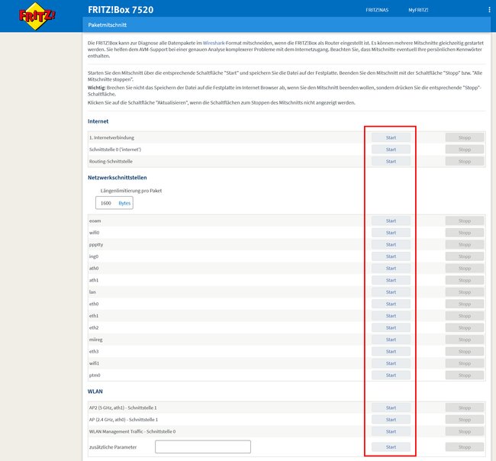Image resolution: width=496 pixels, height=461 pixels.
Task: Stop capture on eth2 interface
Action: (x=465, y=327)
